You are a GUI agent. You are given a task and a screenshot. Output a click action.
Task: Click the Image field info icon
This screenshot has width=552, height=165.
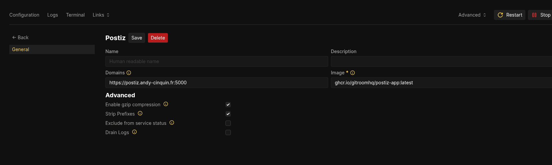click(353, 73)
